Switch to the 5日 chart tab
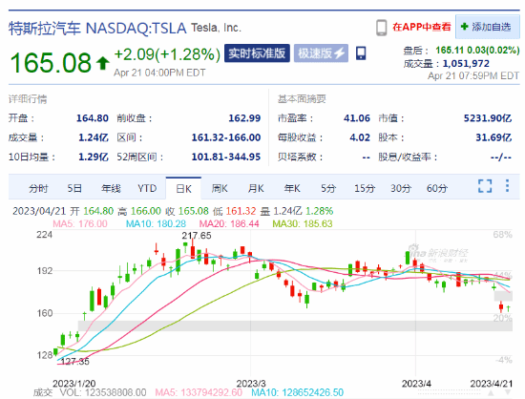Viewport: 525px width, 399px height. [x=74, y=188]
